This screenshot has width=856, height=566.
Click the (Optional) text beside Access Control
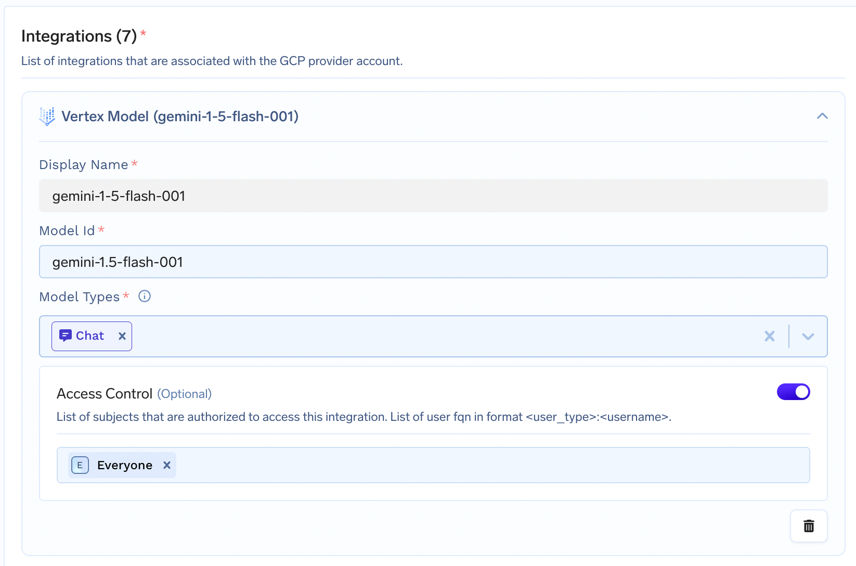(185, 394)
